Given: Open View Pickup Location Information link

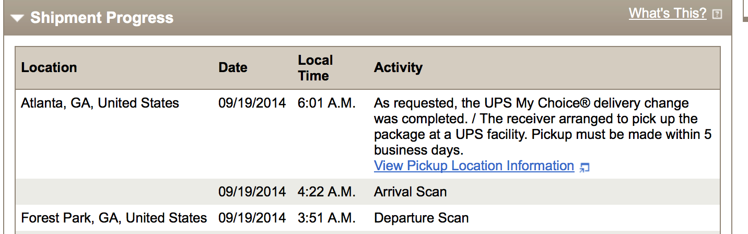Looking at the screenshot, I should coord(474,166).
